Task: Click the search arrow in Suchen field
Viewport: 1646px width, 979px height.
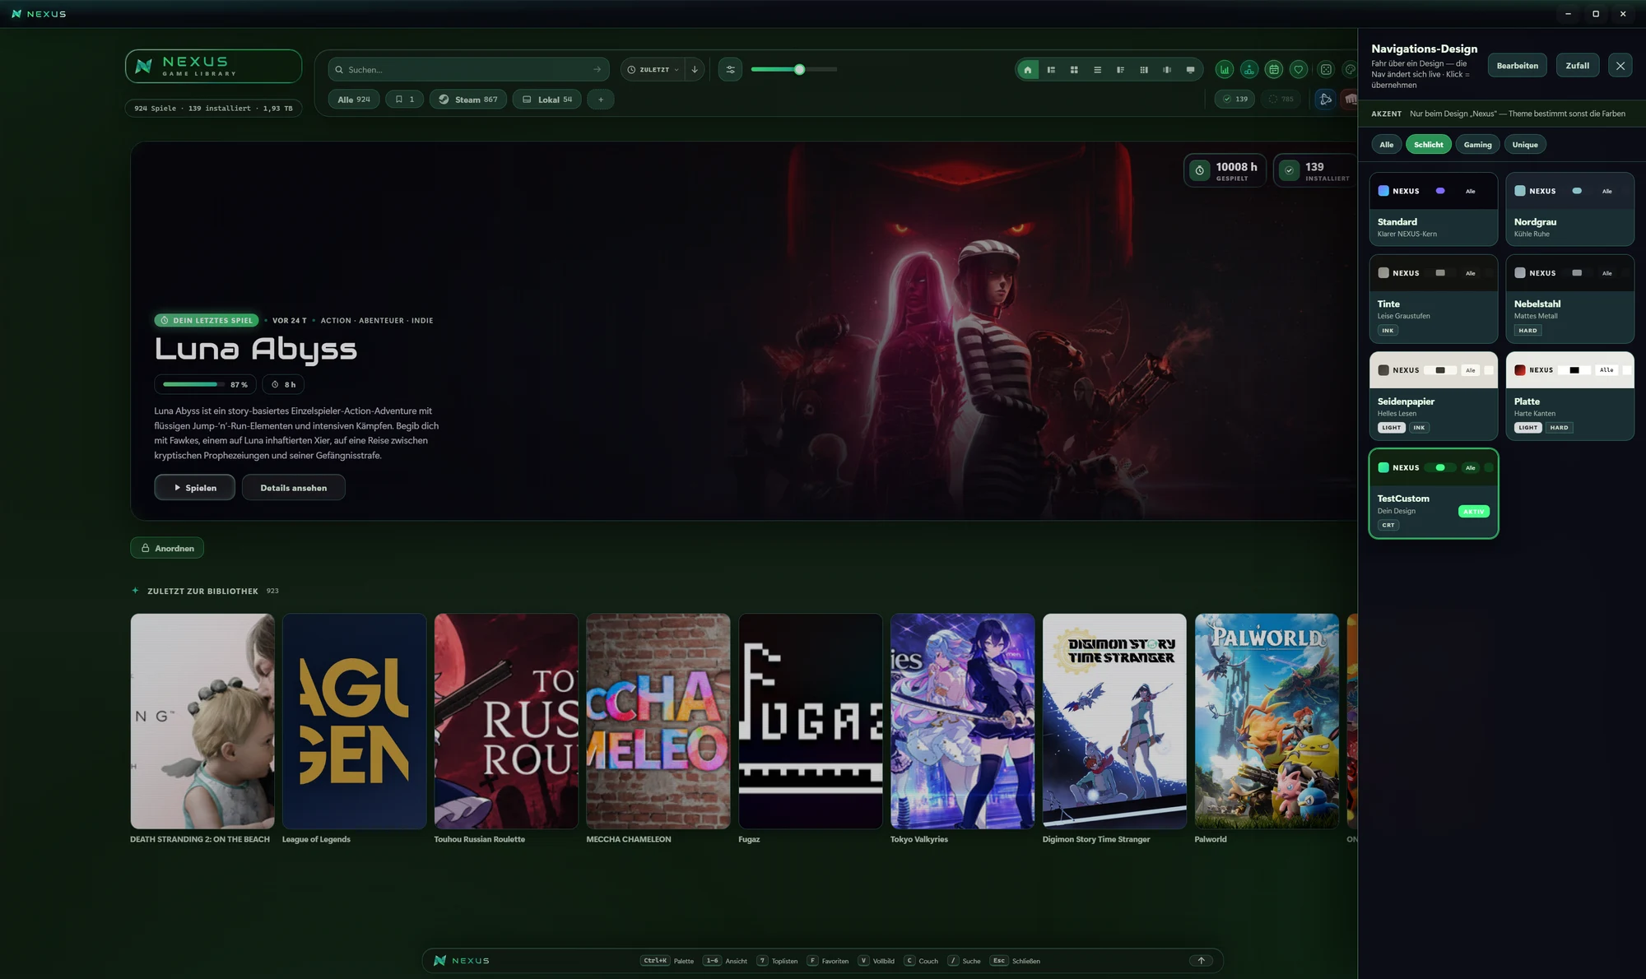Action: 597,70
